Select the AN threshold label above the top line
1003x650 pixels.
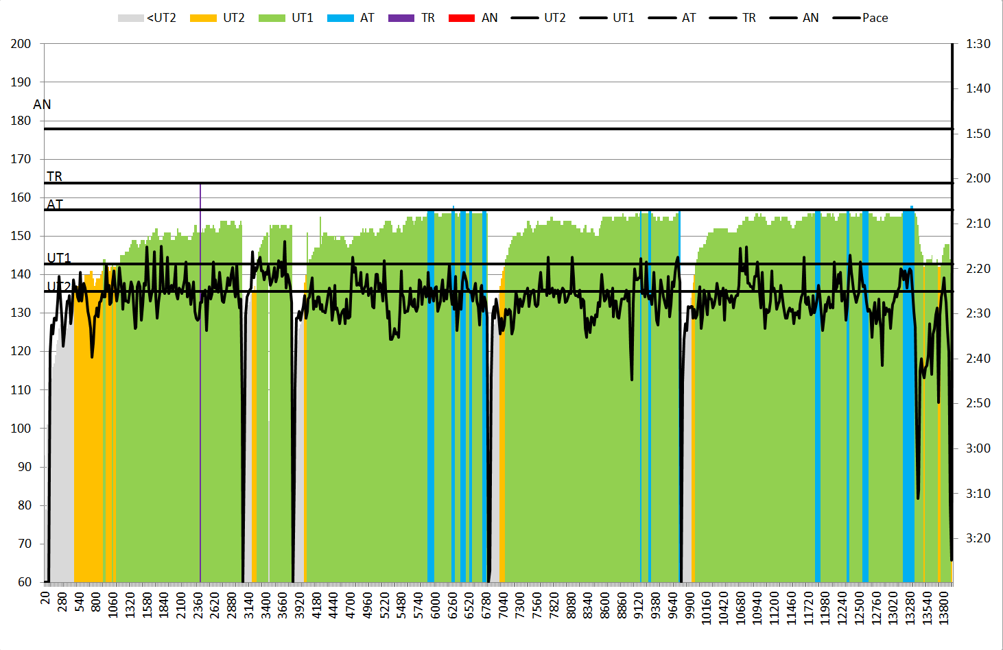point(42,104)
